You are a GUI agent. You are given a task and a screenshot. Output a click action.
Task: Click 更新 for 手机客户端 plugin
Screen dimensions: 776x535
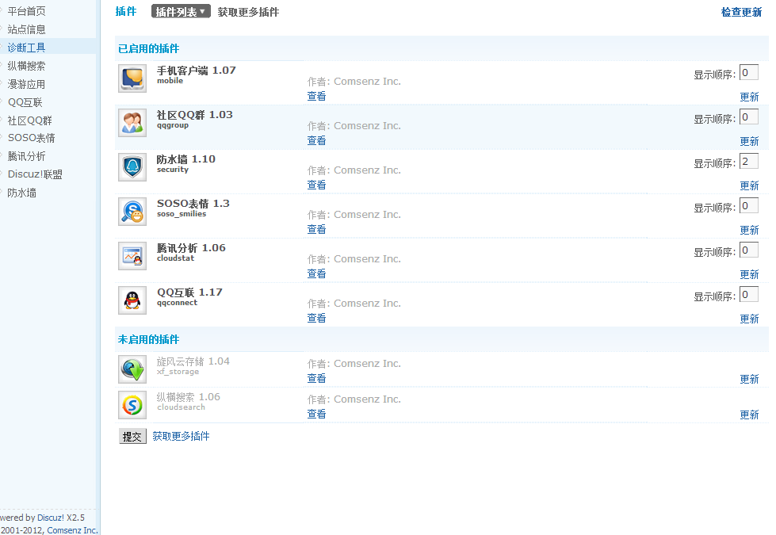749,97
